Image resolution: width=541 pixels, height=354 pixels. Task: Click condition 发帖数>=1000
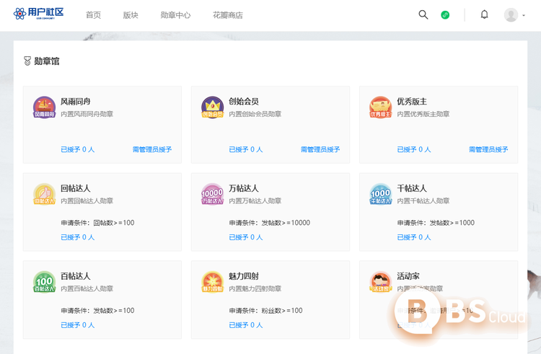pyautogui.click(x=452, y=223)
